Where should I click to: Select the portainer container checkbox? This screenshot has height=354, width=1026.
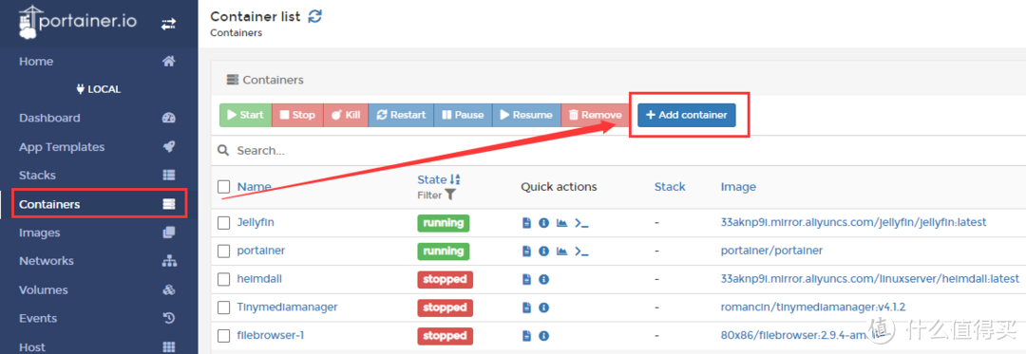click(x=224, y=251)
